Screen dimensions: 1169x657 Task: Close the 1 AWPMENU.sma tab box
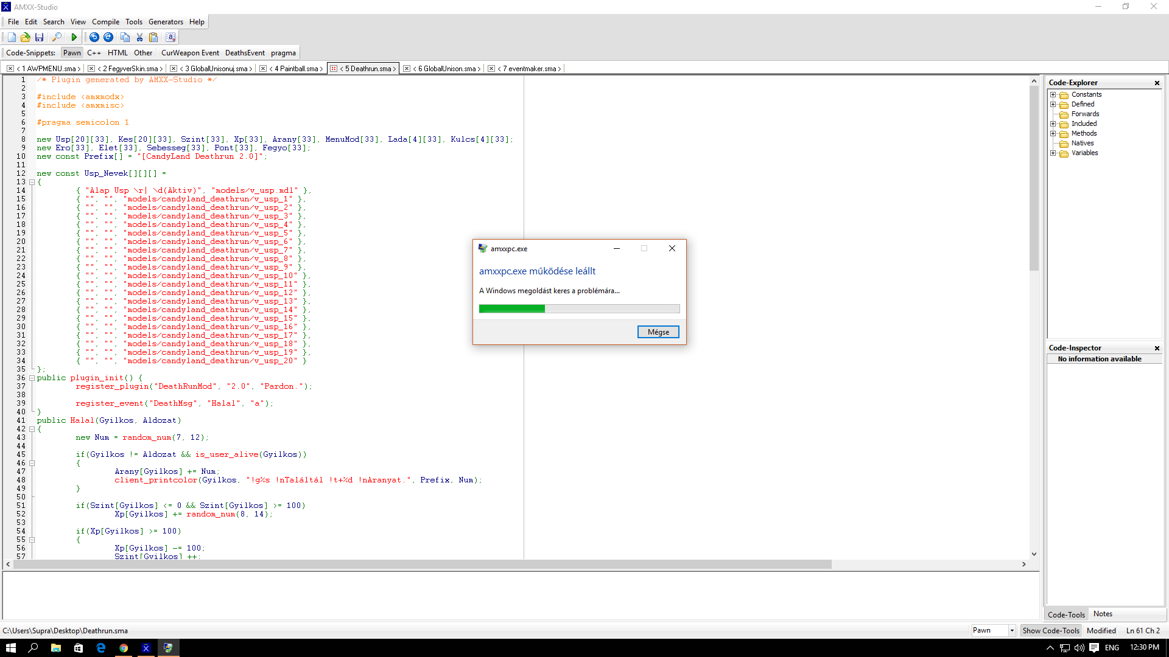click(x=10, y=69)
